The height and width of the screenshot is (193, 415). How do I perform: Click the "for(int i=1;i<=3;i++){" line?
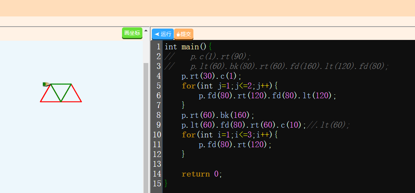click(x=229, y=135)
